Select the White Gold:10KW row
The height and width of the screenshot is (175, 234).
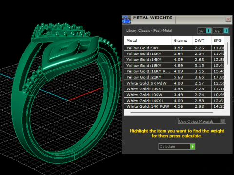click(174, 95)
